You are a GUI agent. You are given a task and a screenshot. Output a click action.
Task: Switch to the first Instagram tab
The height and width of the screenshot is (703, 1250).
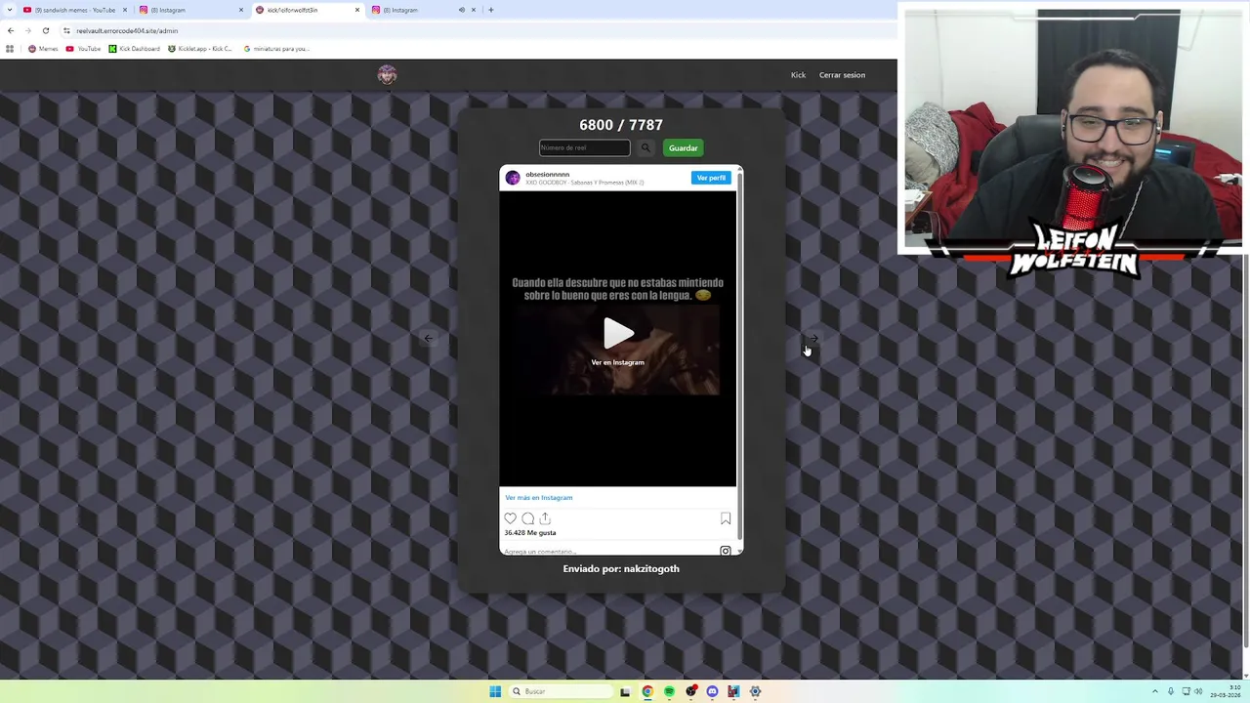(191, 10)
